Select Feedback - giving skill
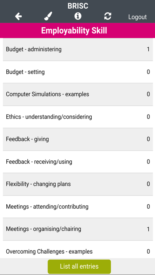155x275 pixels. (78, 139)
